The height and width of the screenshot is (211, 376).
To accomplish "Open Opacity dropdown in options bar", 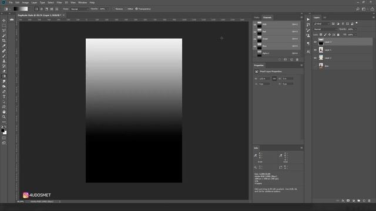I will 108,9.
